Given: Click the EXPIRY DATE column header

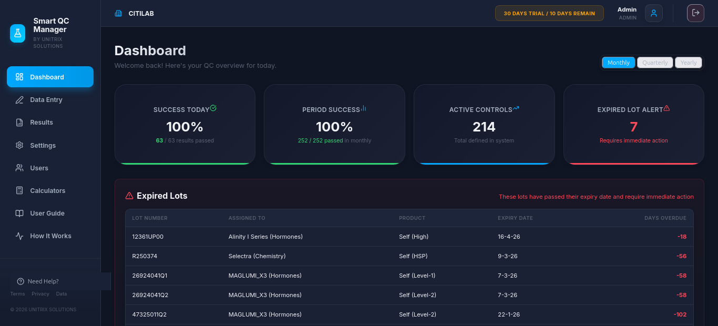Looking at the screenshot, I should pos(515,218).
